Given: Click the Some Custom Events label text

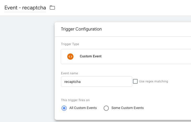Looking at the screenshot, I should pyautogui.click(x=127, y=108).
